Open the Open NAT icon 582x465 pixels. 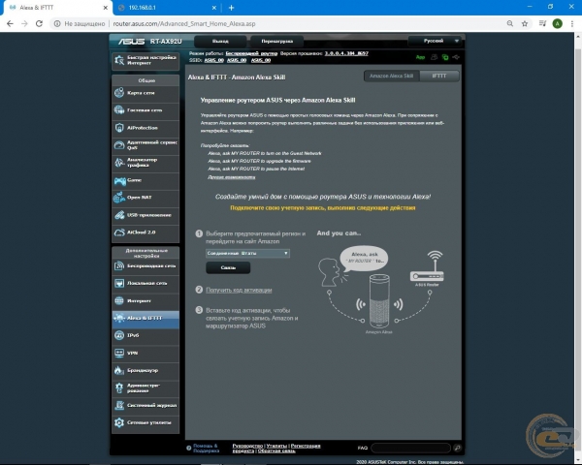click(x=119, y=198)
